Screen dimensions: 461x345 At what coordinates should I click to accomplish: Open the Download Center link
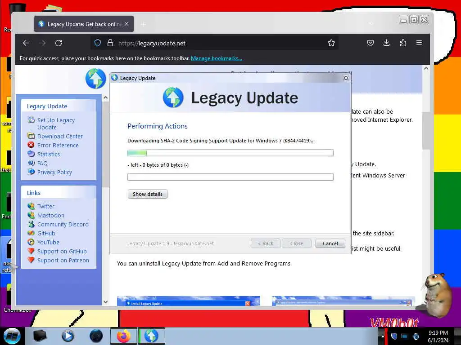(x=60, y=136)
